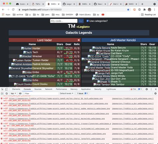Show the console sidebar icon
This screenshot has height=144, width=158.
[2, 94]
